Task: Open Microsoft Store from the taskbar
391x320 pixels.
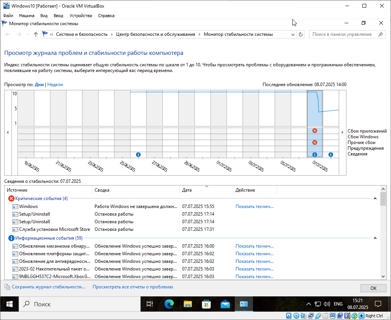Action: (x=206, y=304)
